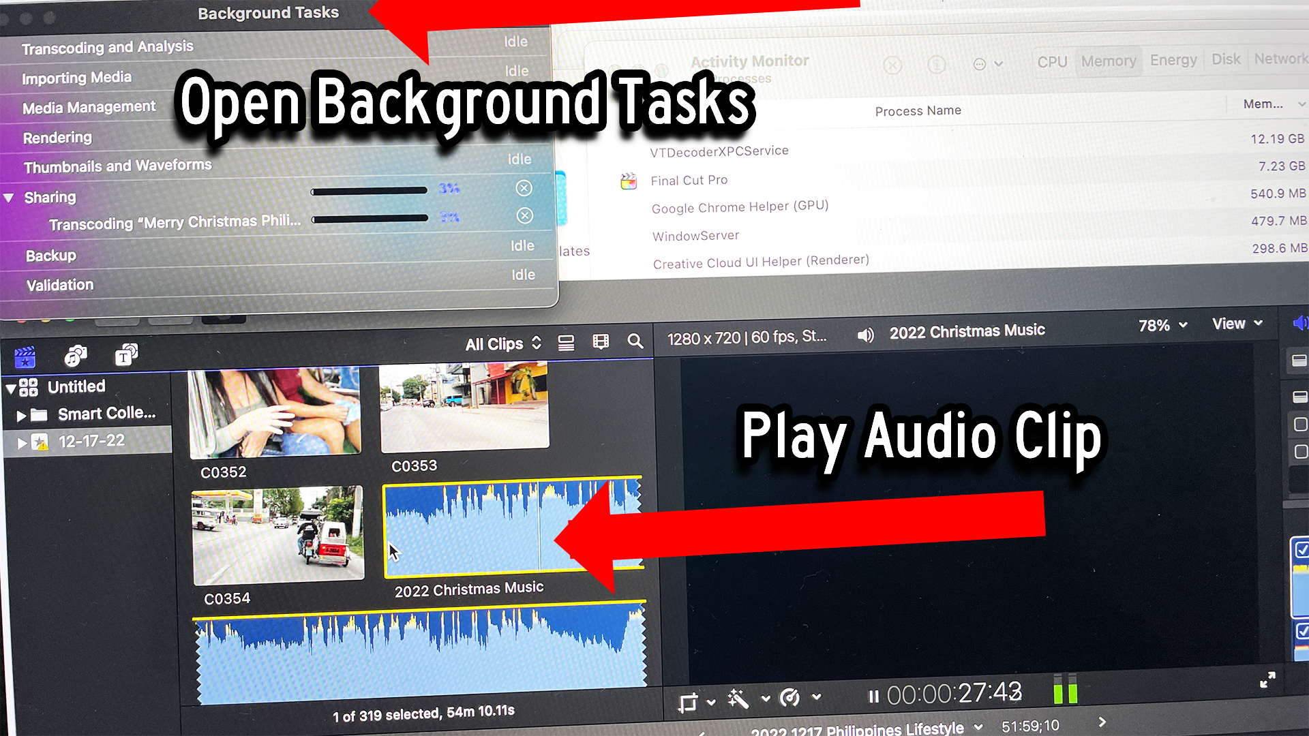The height and width of the screenshot is (736, 1309).
Task: Open the Transform tool dropdown arrow
Action: click(x=711, y=701)
